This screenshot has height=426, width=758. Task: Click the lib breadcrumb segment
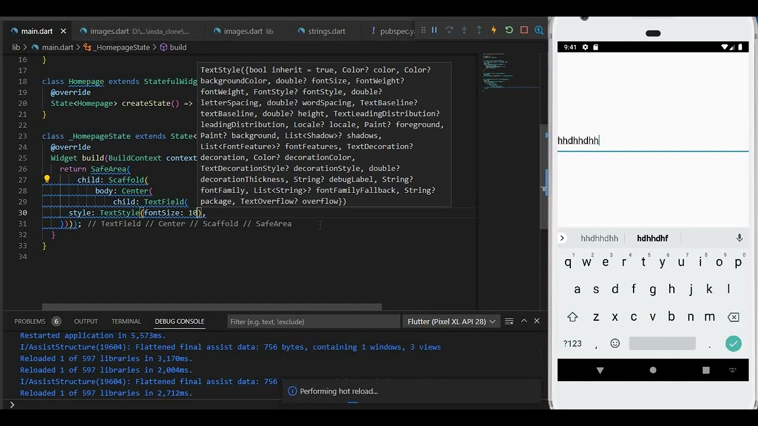pyautogui.click(x=16, y=47)
